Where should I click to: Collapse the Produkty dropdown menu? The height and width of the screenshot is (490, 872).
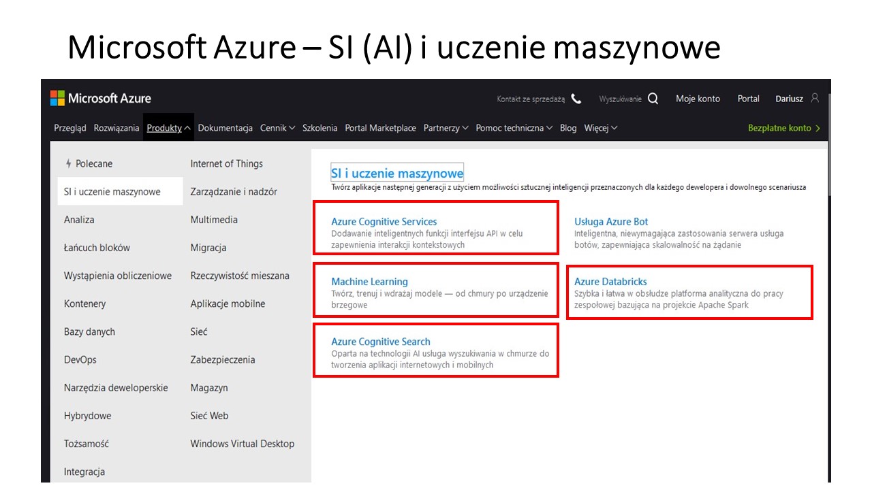(169, 128)
